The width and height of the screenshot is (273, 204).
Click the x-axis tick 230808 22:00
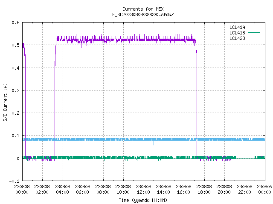tap(244, 190)
